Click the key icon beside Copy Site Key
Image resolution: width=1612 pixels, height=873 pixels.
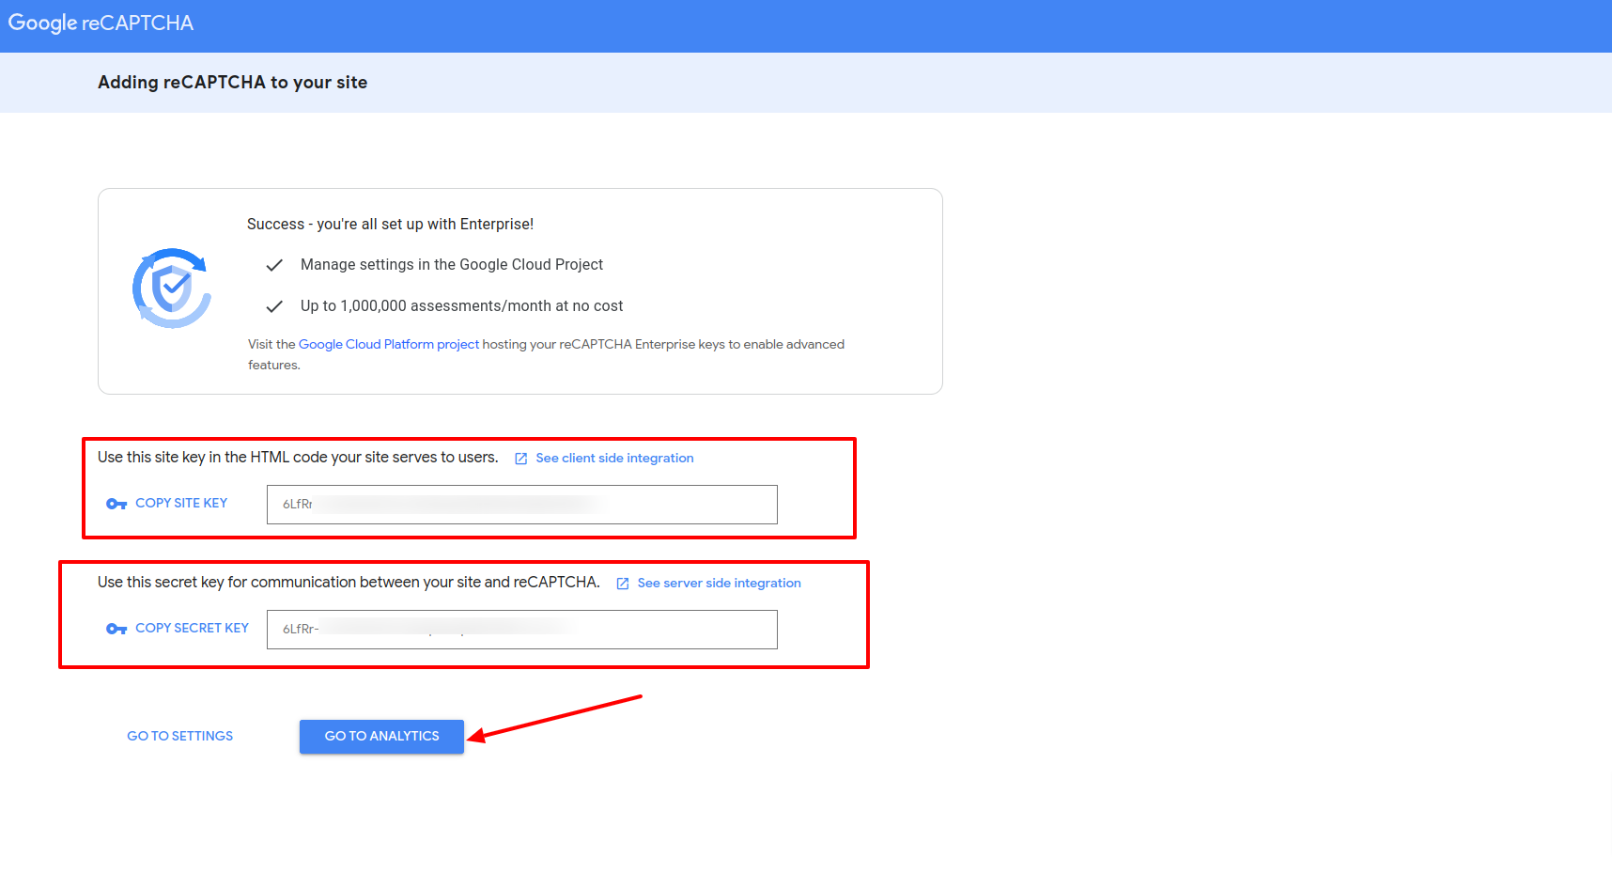coord(116,504)
